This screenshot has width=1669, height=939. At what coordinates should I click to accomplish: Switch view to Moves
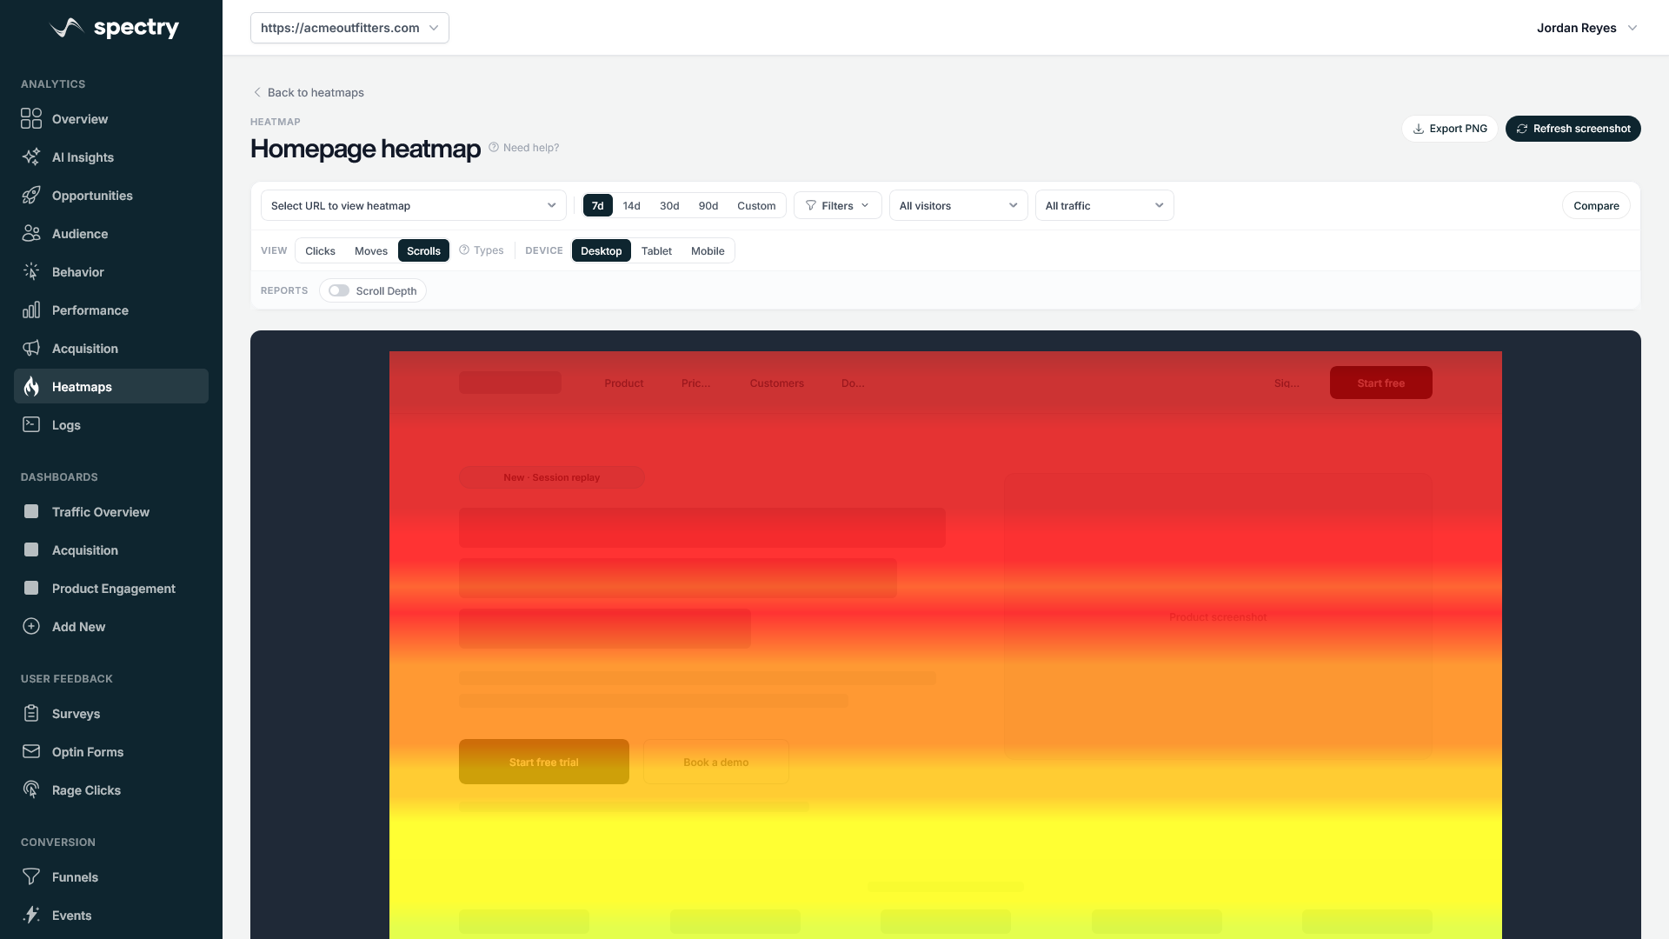(371, 250)
